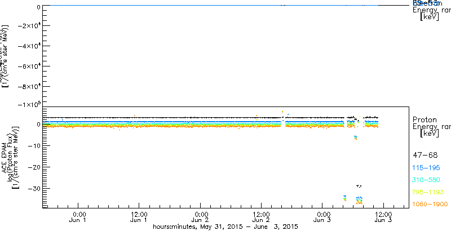The image size is (451, 231).
Task: Click [keV] under the Proton legend
Action: [430, 134]
